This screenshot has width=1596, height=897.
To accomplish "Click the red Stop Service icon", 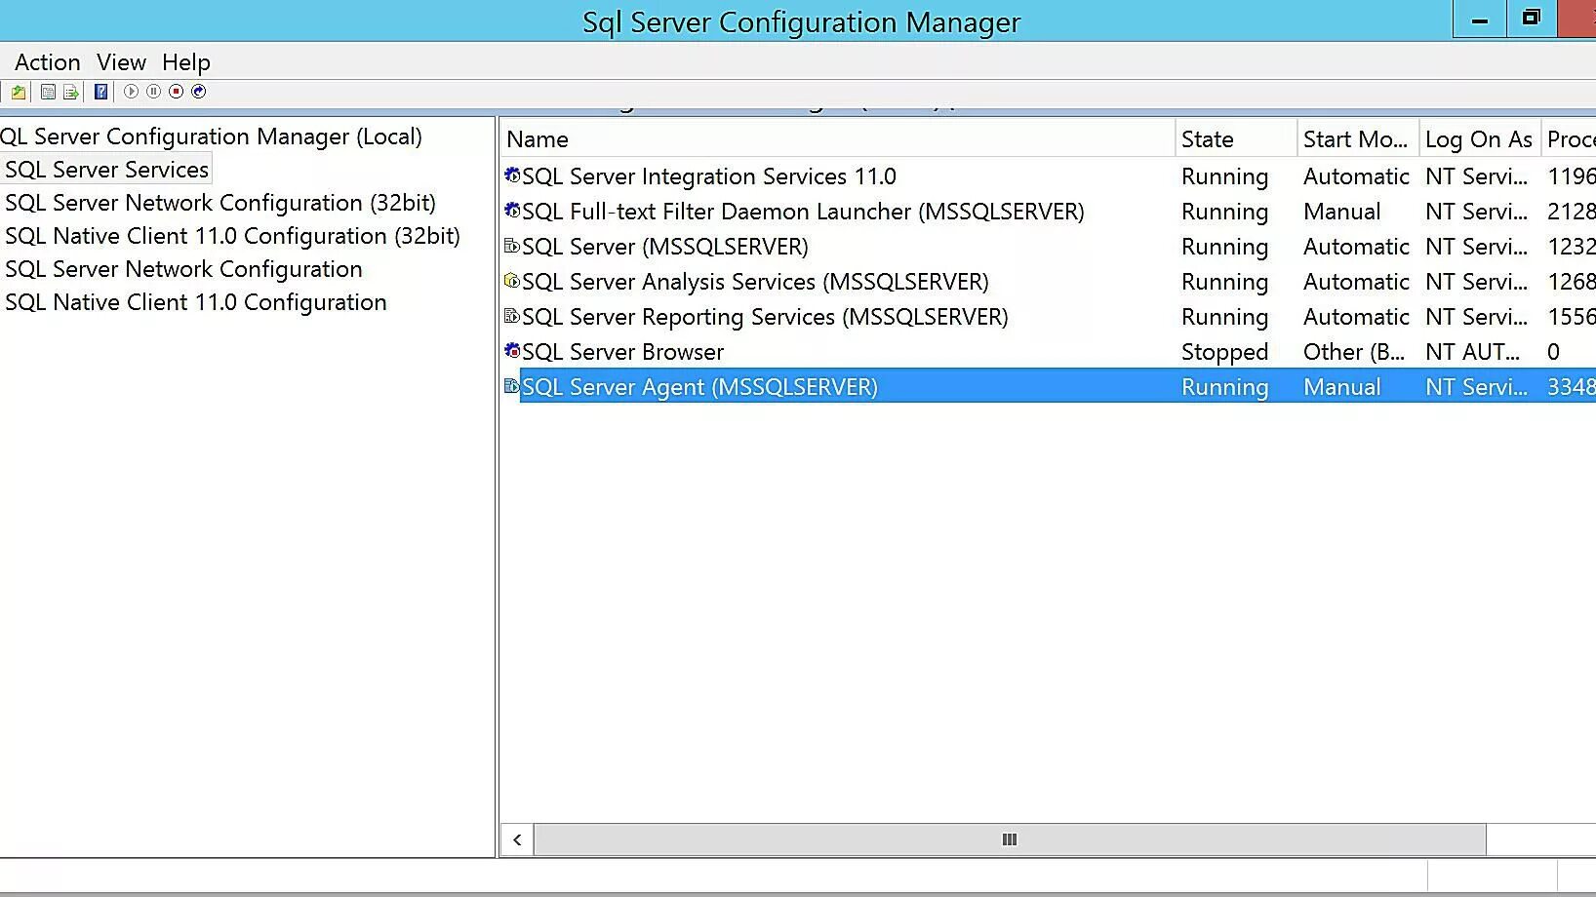I will tap(176, 92).
